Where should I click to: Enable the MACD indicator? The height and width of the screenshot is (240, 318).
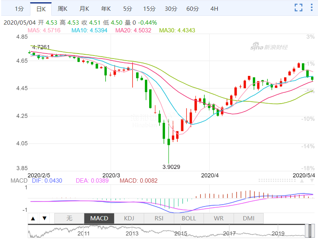(99, 218)
